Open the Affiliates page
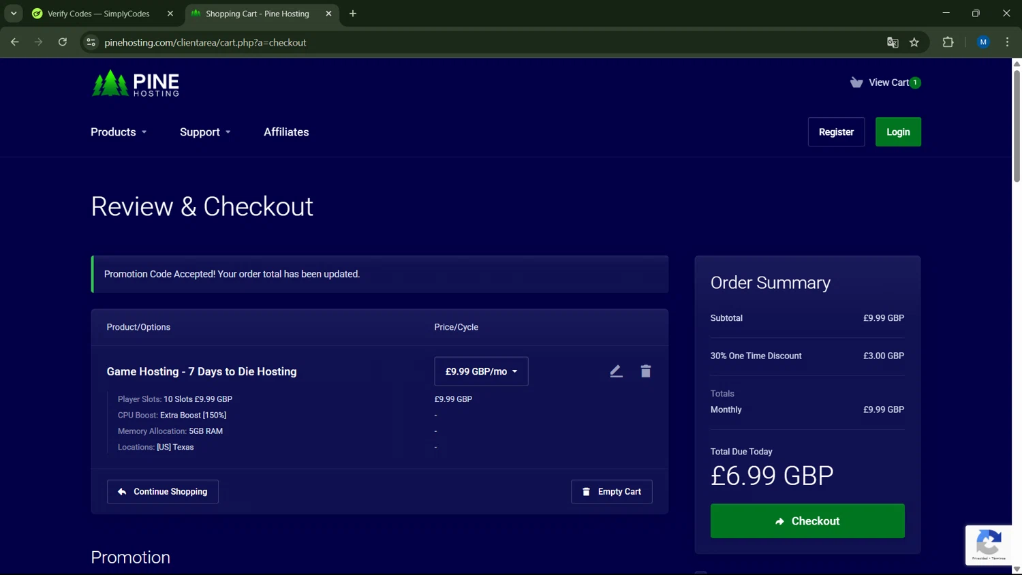Screen dimensions: 1022x575 click(286, 132)
